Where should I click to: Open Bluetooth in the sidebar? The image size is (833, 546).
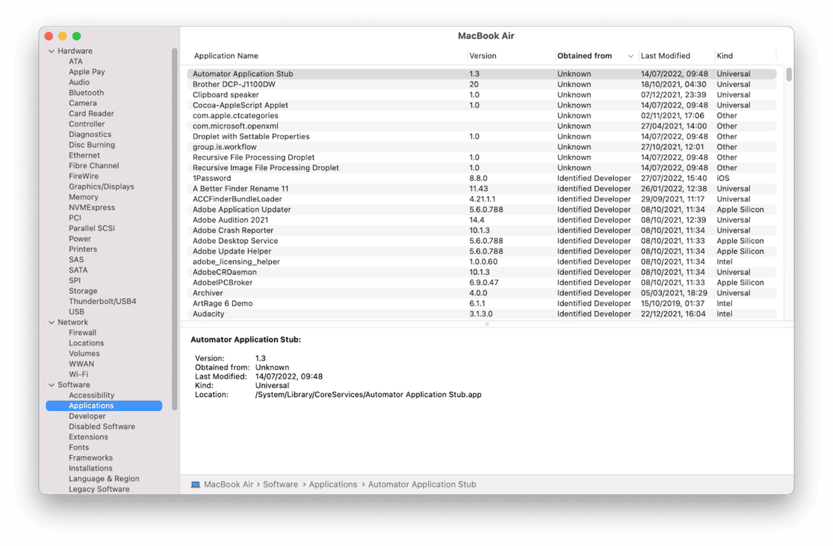pos(86,93)
